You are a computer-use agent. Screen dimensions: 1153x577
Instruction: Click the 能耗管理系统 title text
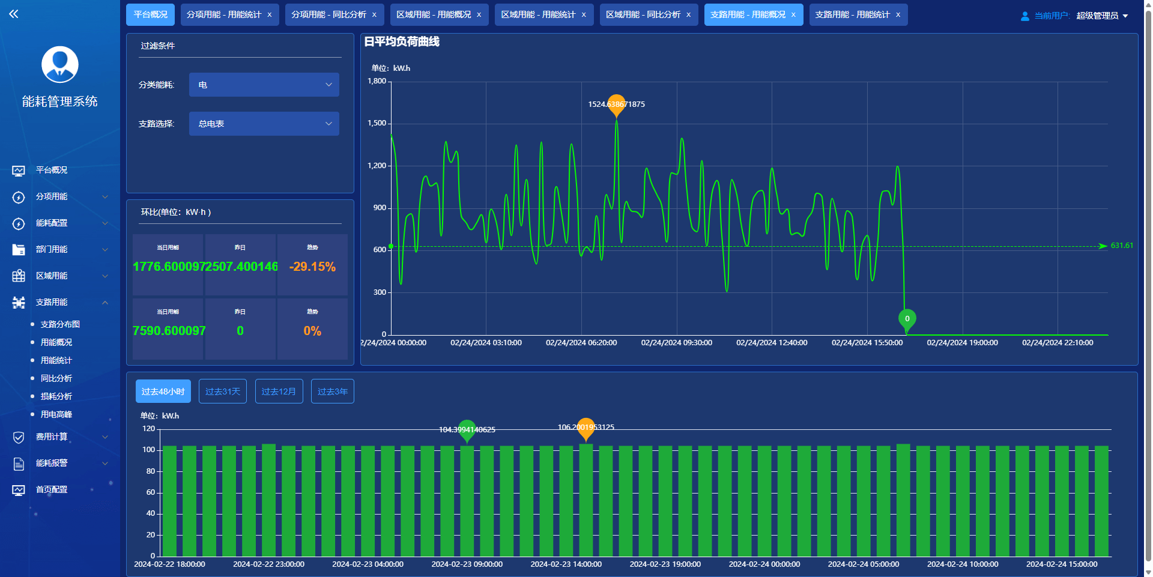click(x=60, y=101)
